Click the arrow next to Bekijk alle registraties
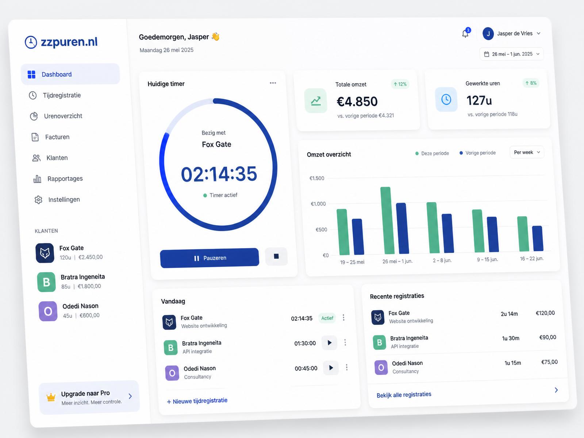Viewport: 584px width, 438px height. click(x=556, y=390)
